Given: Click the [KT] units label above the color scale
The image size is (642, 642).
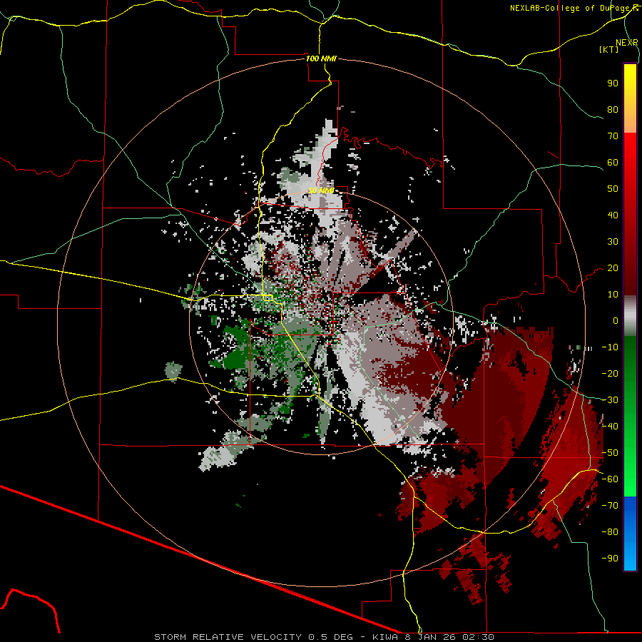Looking at the screenshot, I should coord(609,49).
